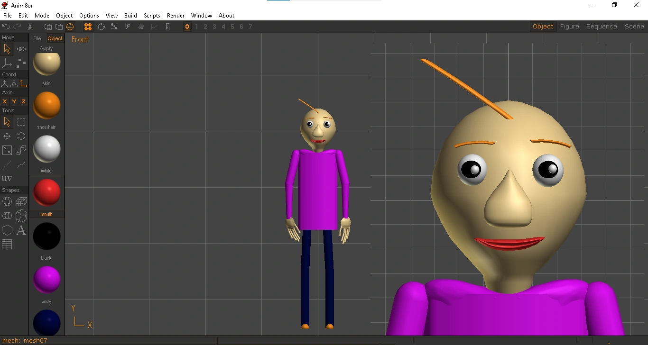This screenshot has width=648, height=345.
Task: Select division level 3 in the toolbar
Action: [214, 27]
